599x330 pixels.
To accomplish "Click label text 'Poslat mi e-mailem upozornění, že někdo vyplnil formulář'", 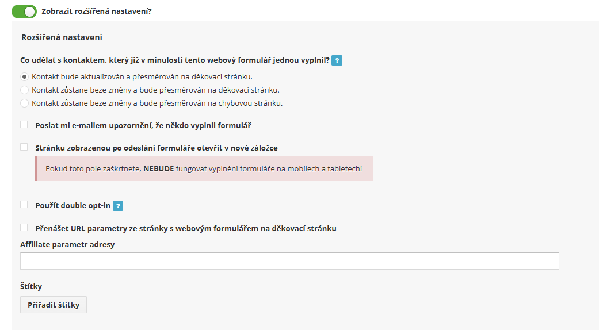I will point(143,125).
